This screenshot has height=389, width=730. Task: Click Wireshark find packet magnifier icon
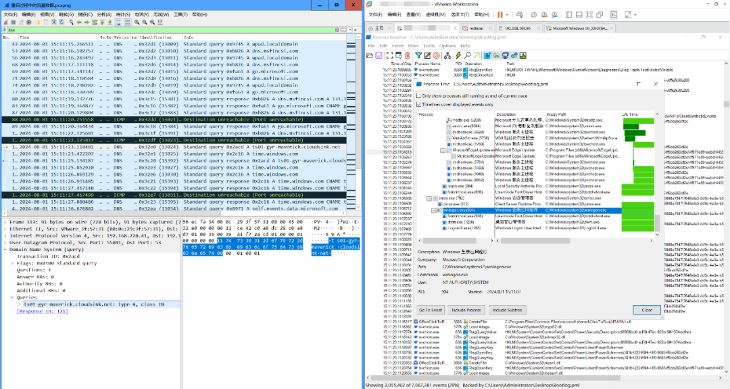(72, 22)
